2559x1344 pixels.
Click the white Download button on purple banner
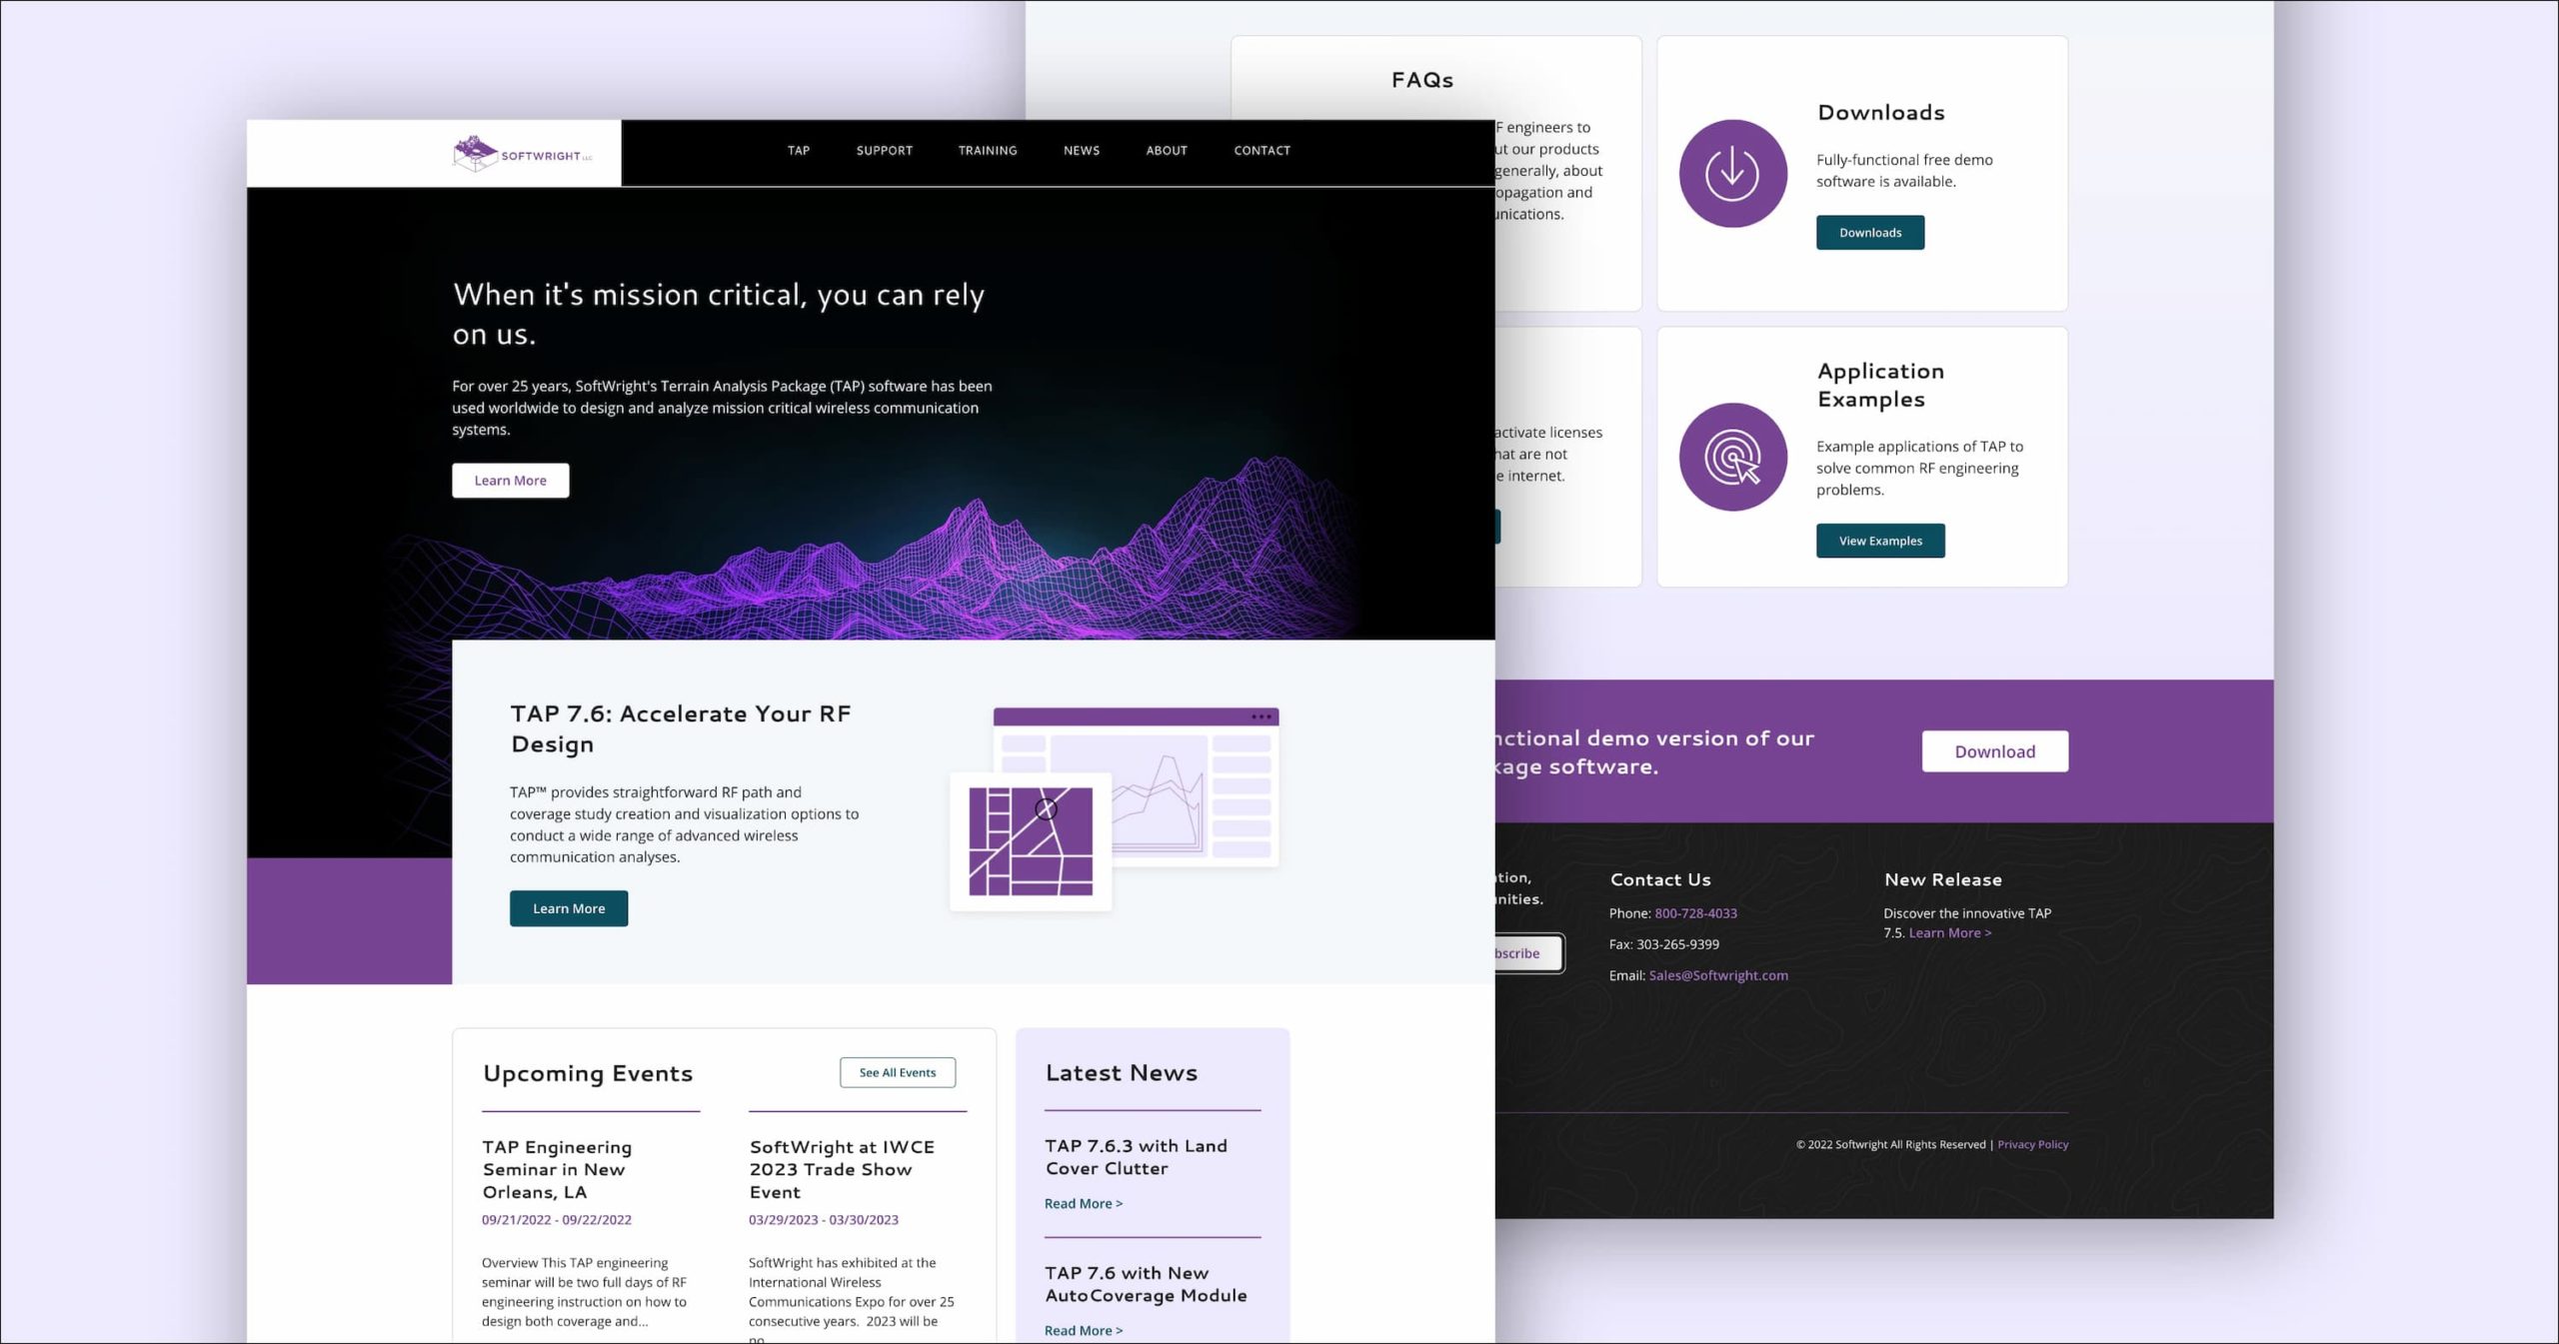[1995, 751]
